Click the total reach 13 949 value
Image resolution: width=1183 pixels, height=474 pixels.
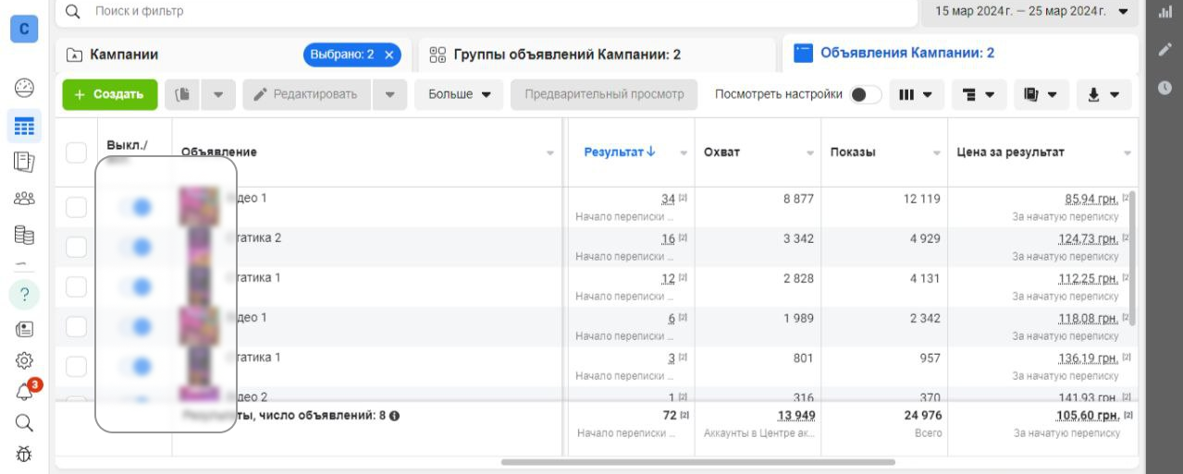click(x=795, y=416)
